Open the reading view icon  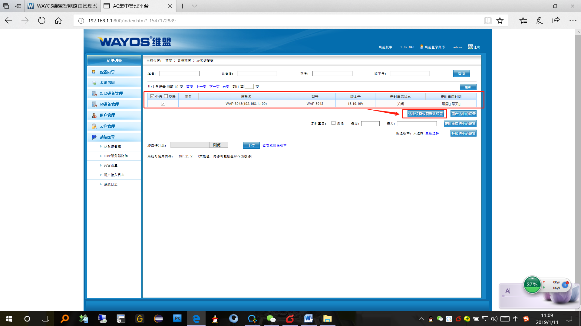[487, 21]
